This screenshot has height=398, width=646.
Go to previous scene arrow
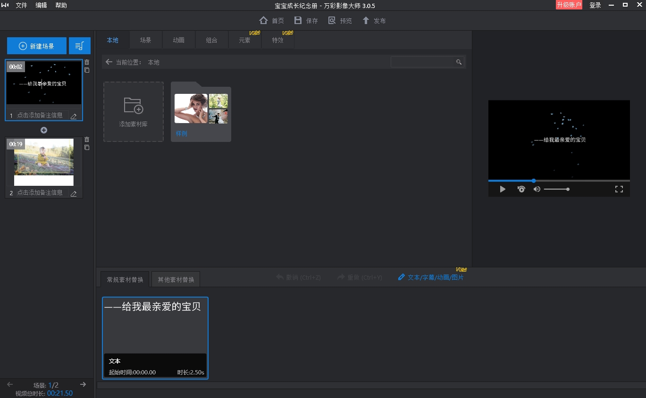point(10,384)
